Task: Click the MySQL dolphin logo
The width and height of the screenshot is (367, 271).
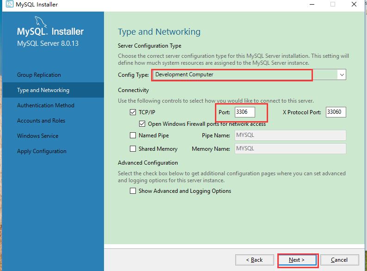Action: tap(41, 22)
